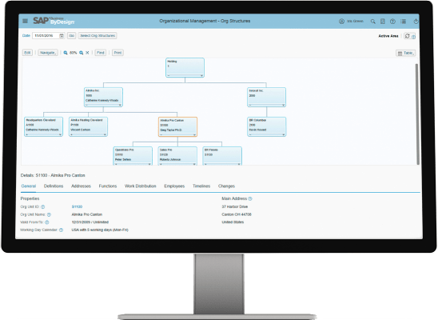Expand arrow on Almika Inc. node
Viewport: 438px width, 320px height.
[x=120, y=105]
